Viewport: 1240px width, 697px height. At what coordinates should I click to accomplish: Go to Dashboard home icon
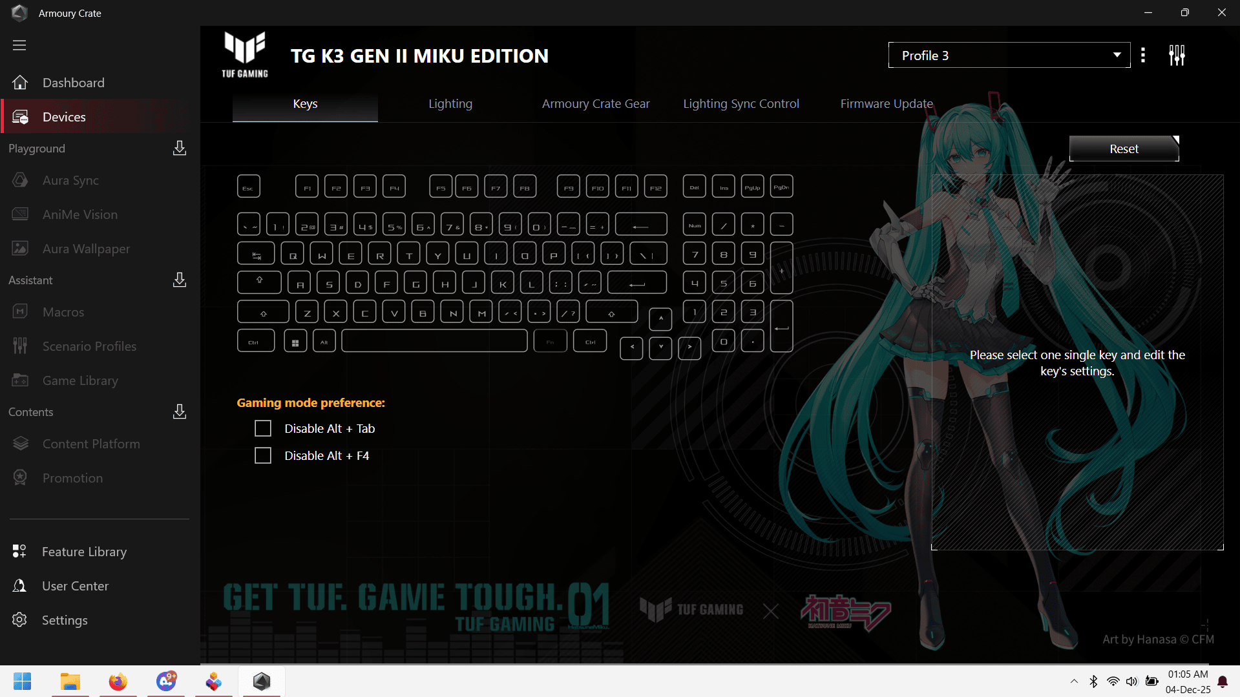[x=20, y=83]
